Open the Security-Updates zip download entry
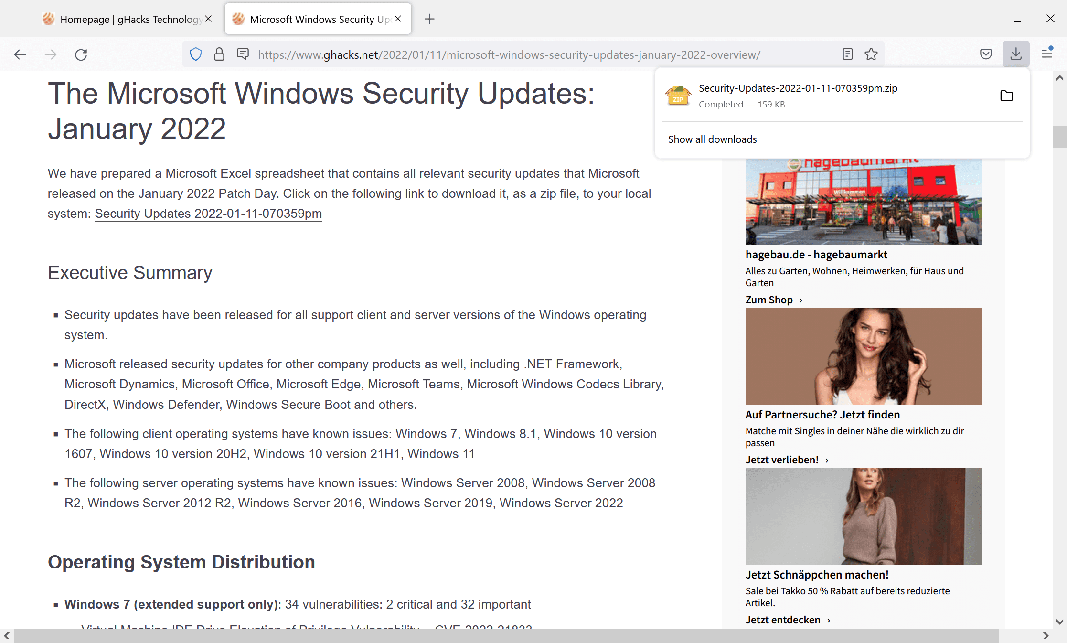 click(798, 96)
